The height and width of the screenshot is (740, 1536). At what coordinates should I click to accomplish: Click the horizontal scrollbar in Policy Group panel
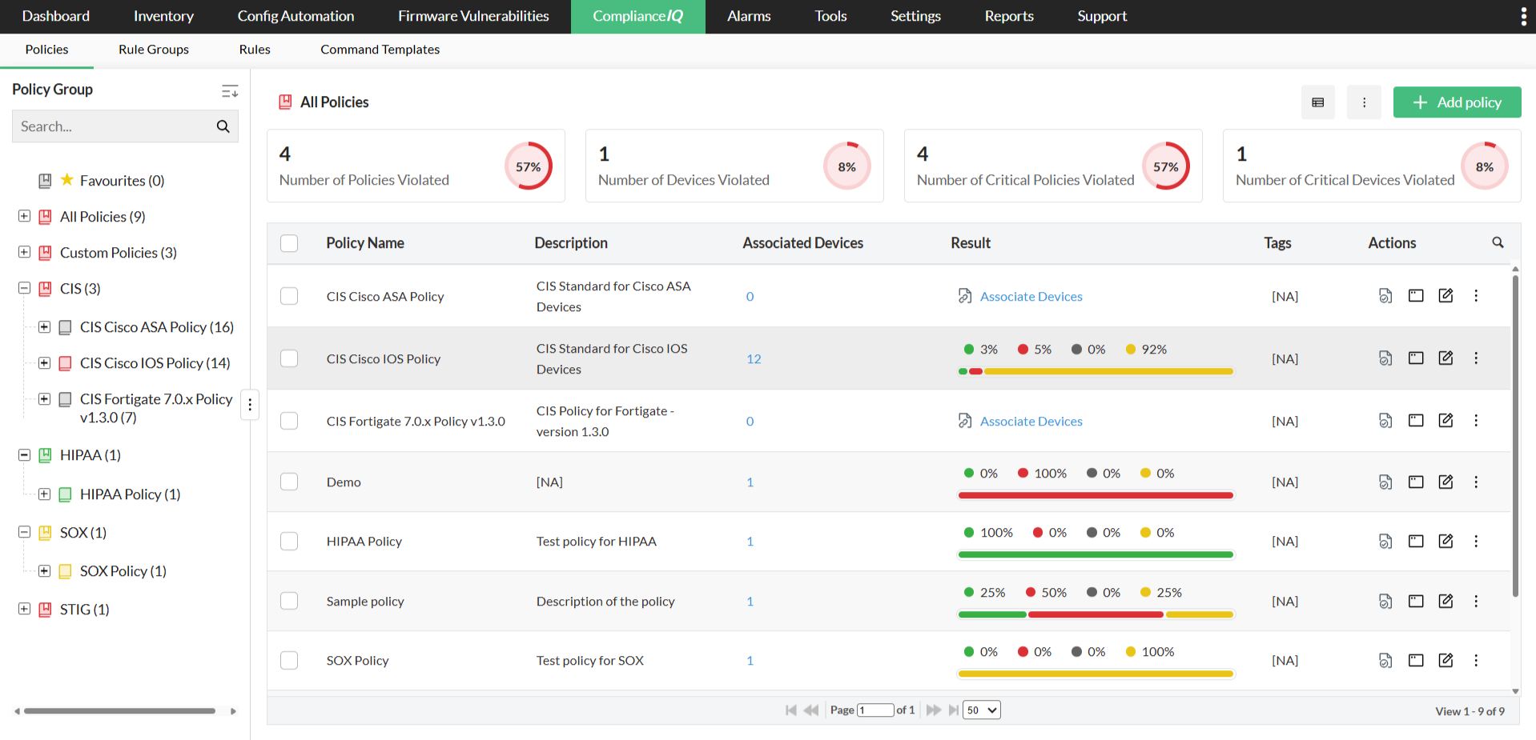pos(120,710)
